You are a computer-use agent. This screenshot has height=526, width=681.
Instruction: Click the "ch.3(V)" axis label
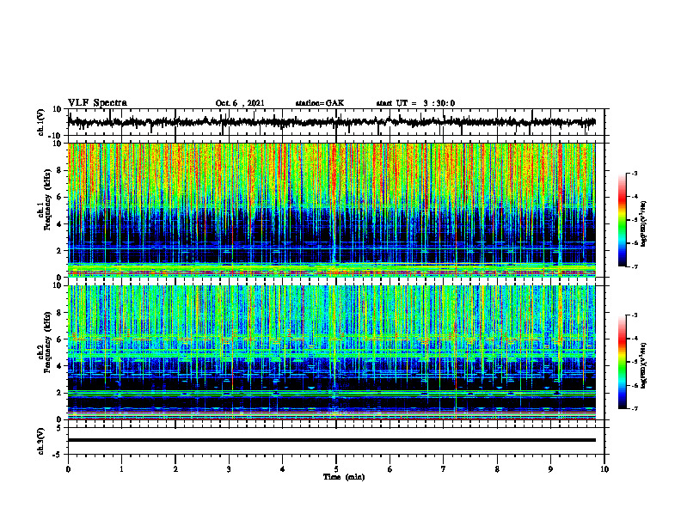40,441
